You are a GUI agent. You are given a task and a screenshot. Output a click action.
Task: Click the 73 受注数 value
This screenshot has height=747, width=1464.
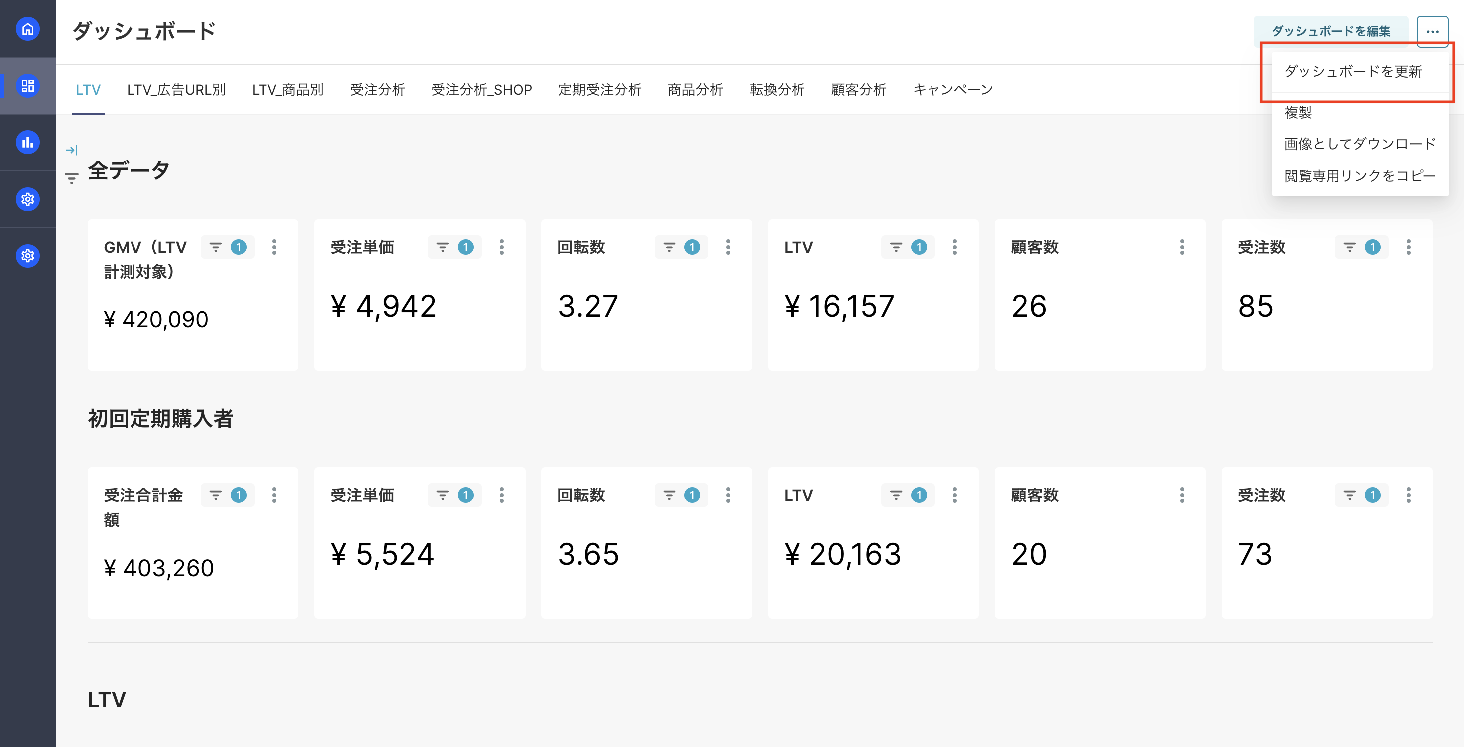pos(1255,554)
